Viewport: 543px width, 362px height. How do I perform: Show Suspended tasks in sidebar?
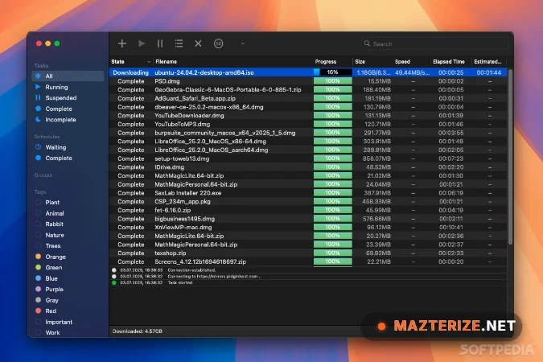point(68,97)
